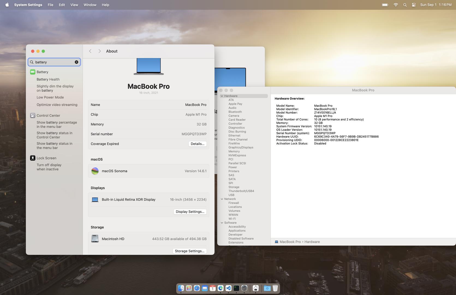Click System Settings icon in the Dock
The width and height of the screenshot is (456, 295).
point(245,288)
